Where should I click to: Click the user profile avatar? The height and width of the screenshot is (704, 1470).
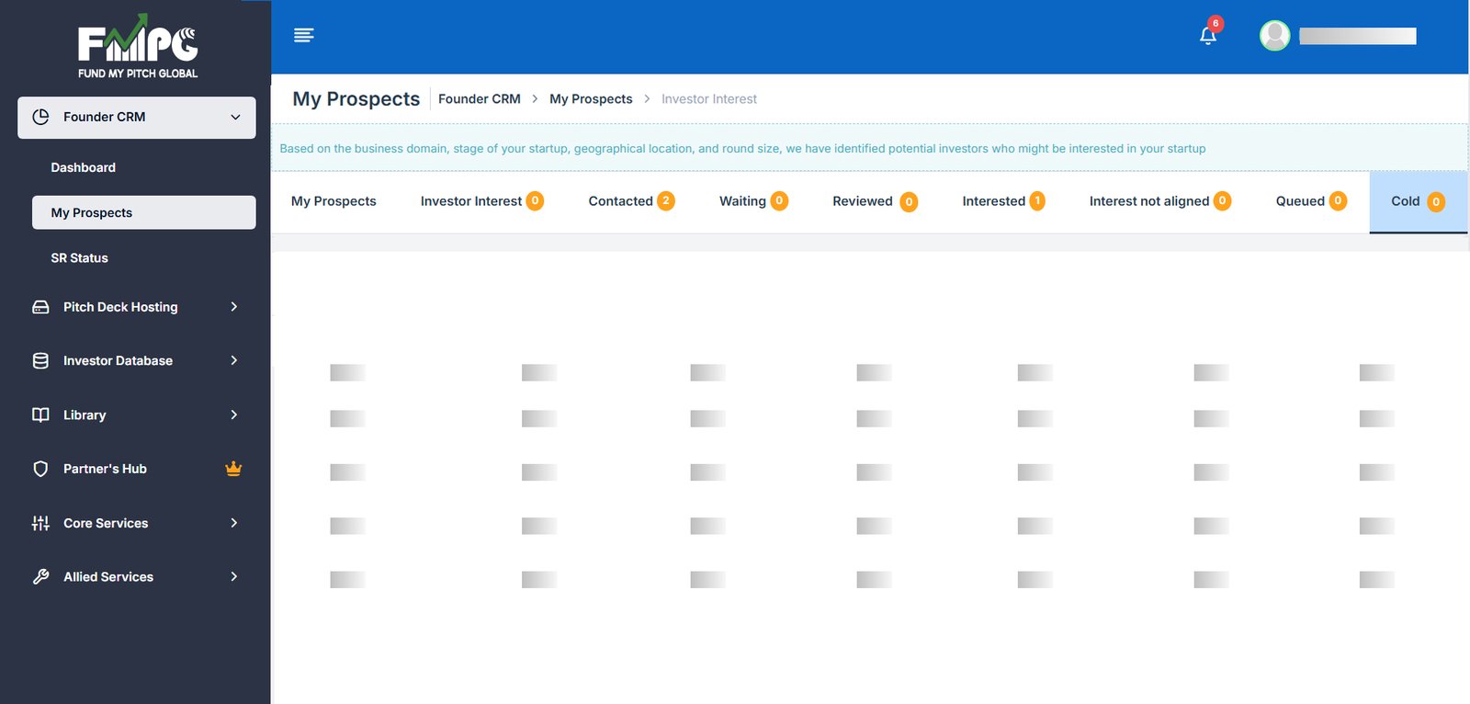click(1274, 36)
